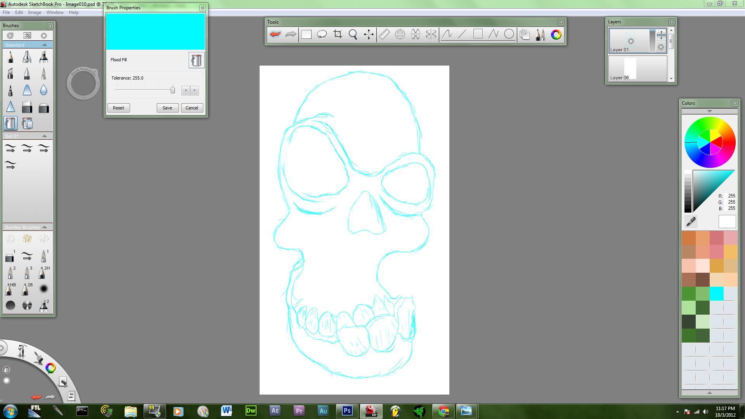
Task: Expand bottom arrow of Colors swatches
Action: (709, 393)
